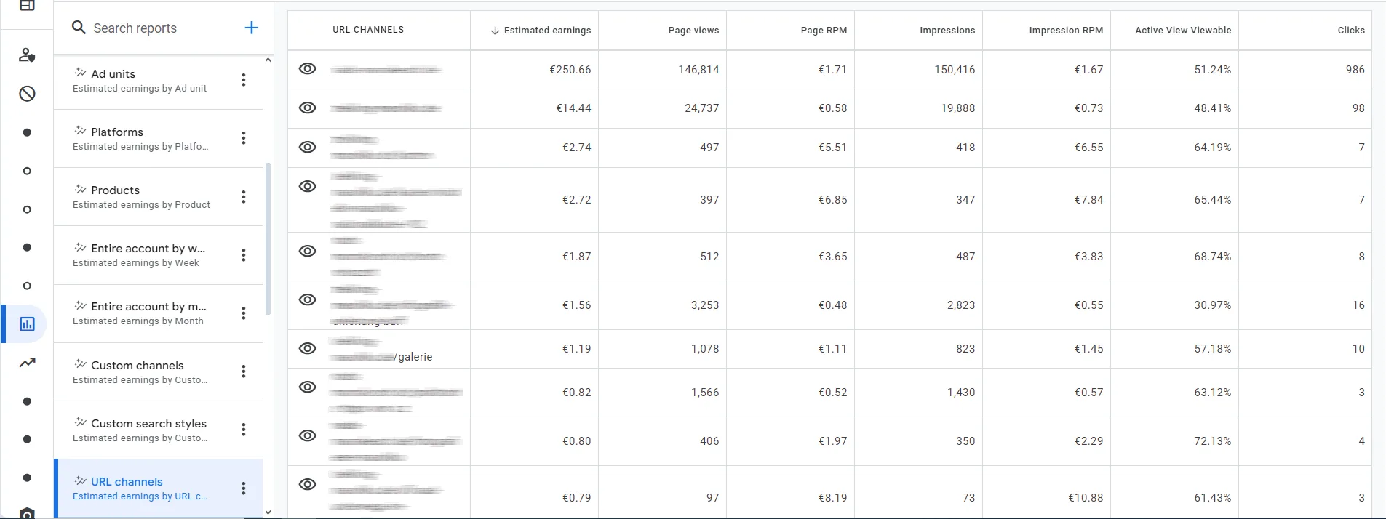The width and height of the screenshot is (1386, 519).
Task: Open the block controls icon in sidebar
Action: (27, 94)
